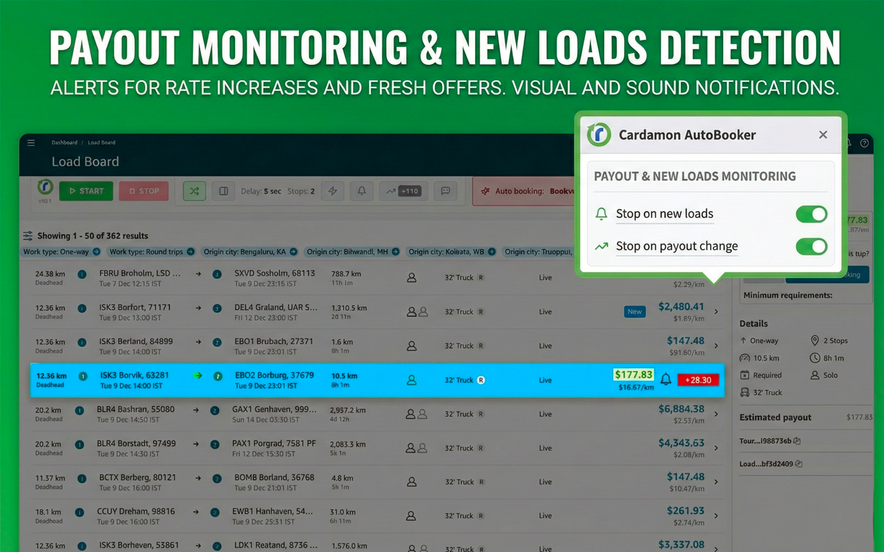The image size is (884, 552).
Task: Click the chat message toolbar icon
Action: click(x=445, y=191)
